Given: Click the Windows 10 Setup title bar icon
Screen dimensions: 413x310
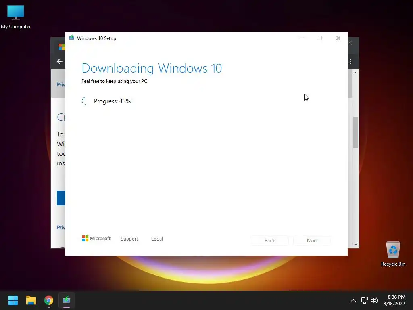Looking at the screenshot, I should pos(72,38).
